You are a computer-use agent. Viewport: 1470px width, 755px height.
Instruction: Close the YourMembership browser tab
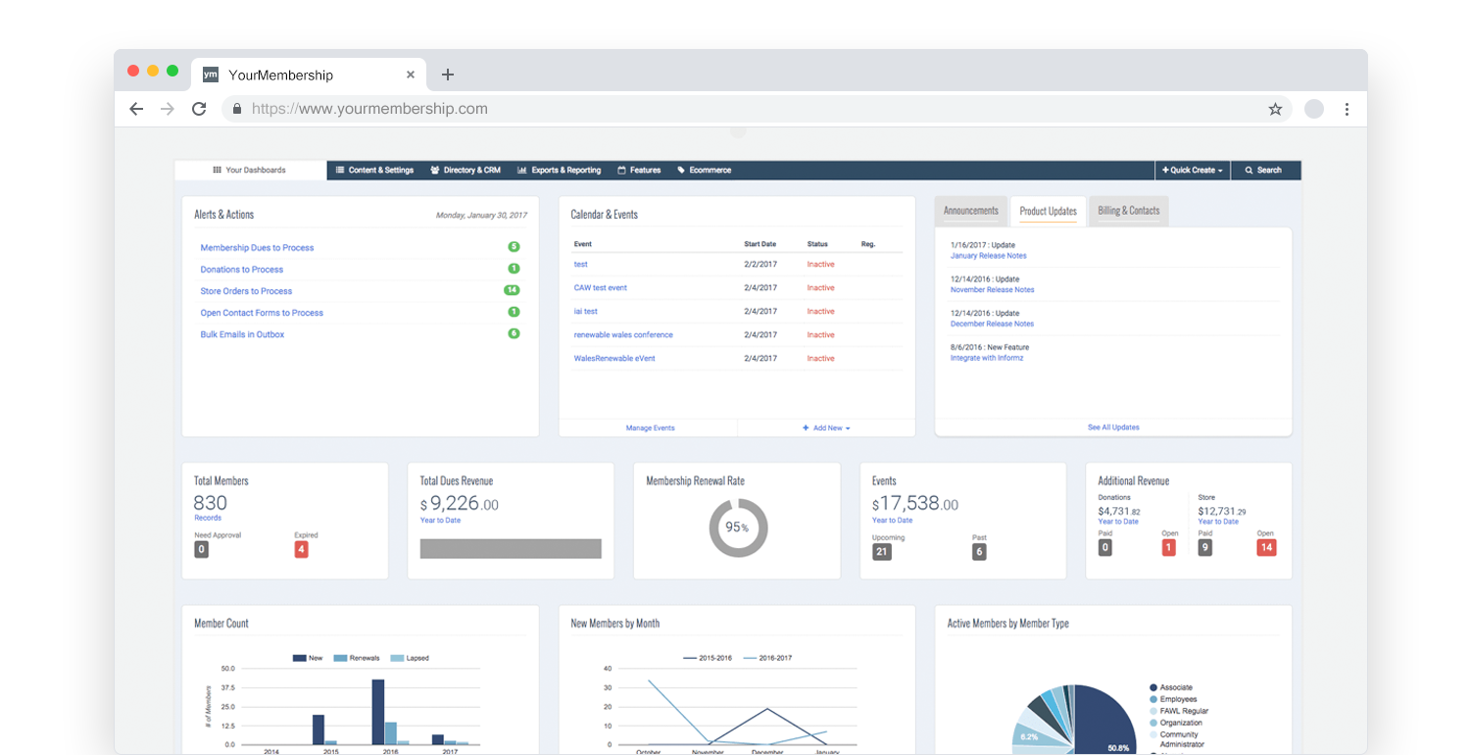(x=411, y=75)
